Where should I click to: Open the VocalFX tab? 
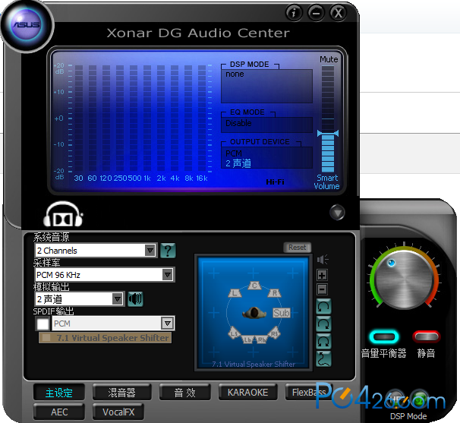(x=118, y=412)
